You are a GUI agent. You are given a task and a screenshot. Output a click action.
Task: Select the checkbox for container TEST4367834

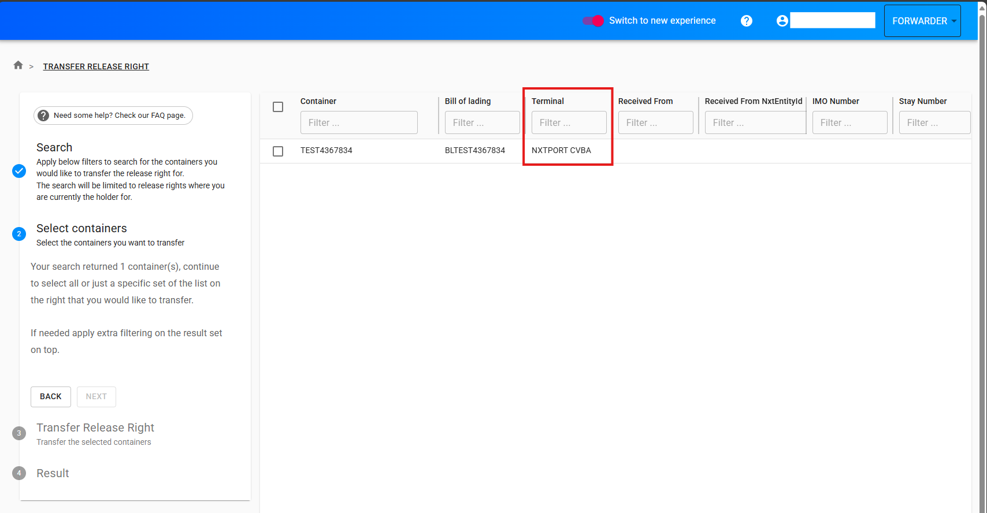tap(278, 151)
